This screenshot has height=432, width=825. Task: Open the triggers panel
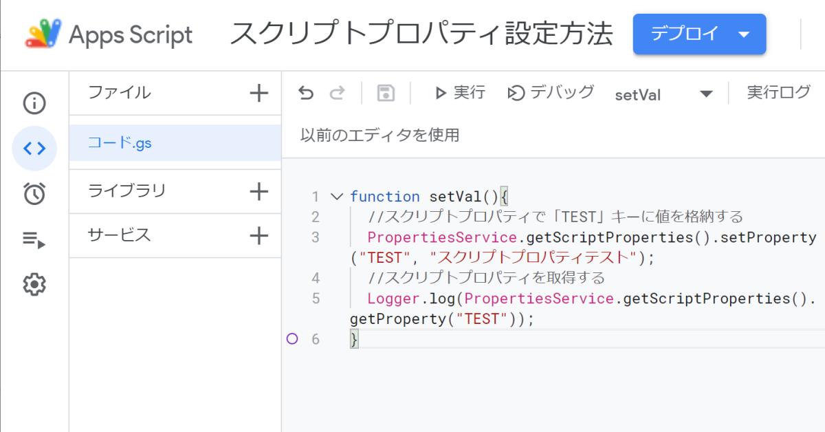tap(34, 193)
